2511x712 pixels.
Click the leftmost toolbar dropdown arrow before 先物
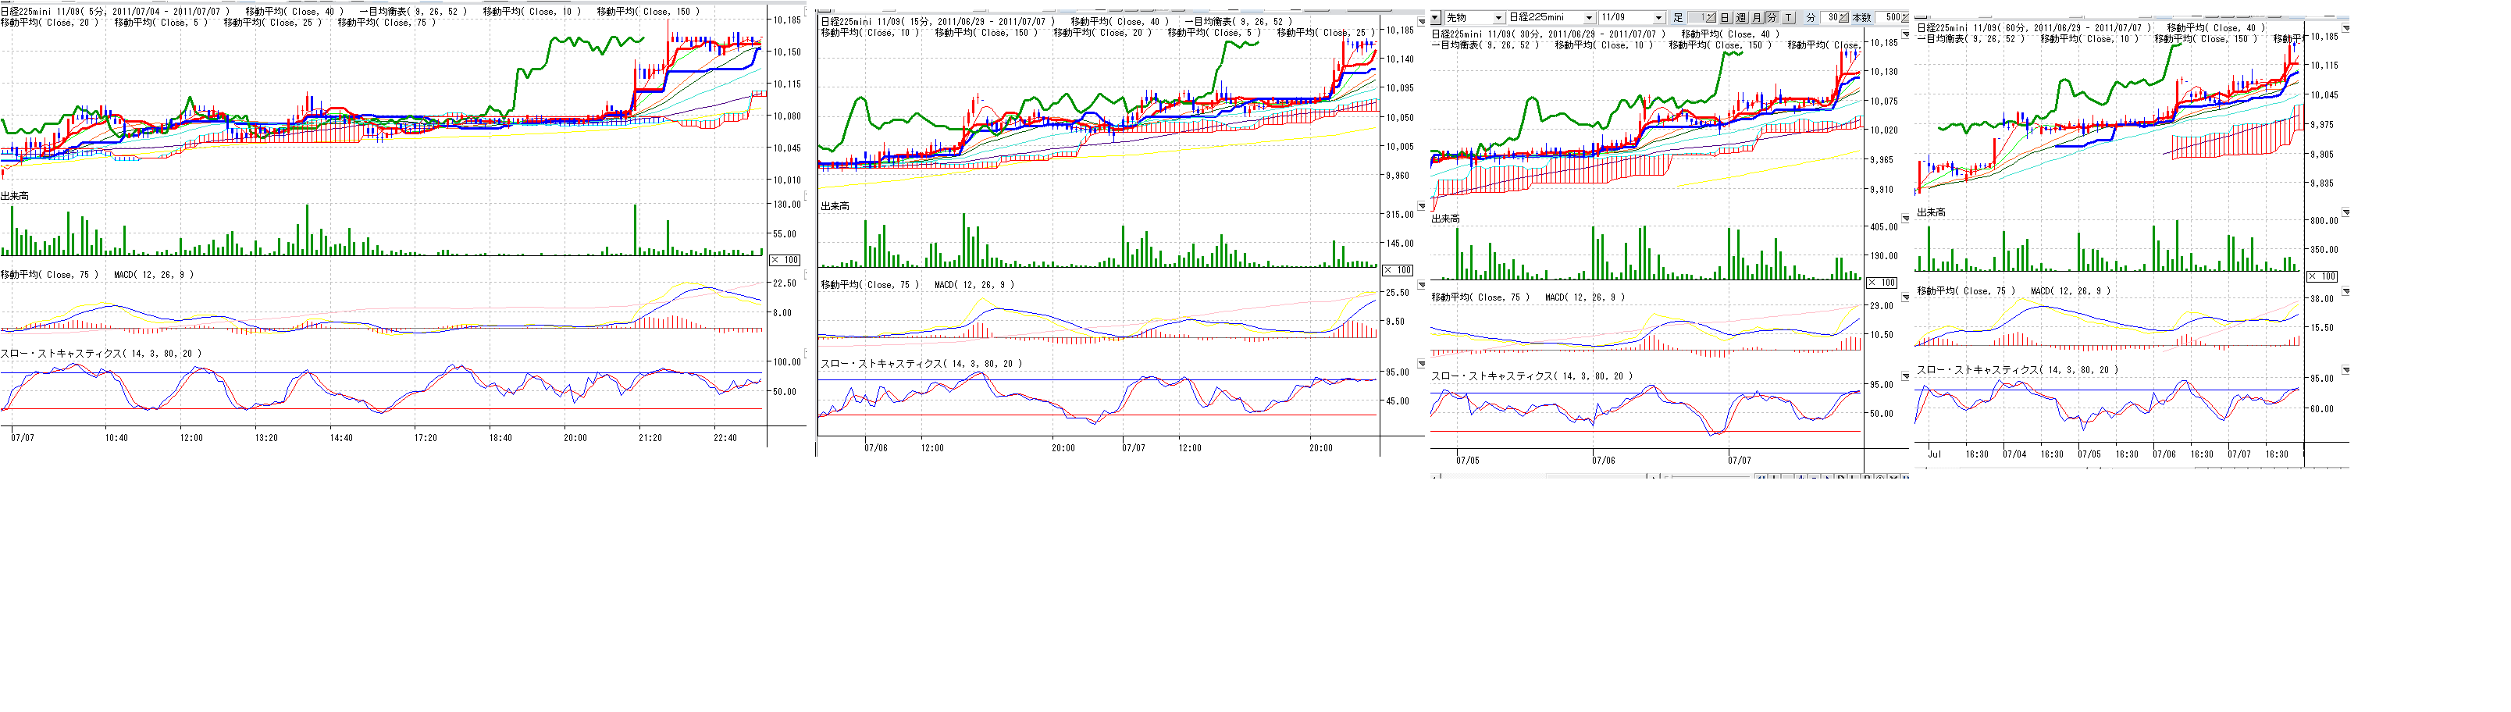[x=1435, y=17]
